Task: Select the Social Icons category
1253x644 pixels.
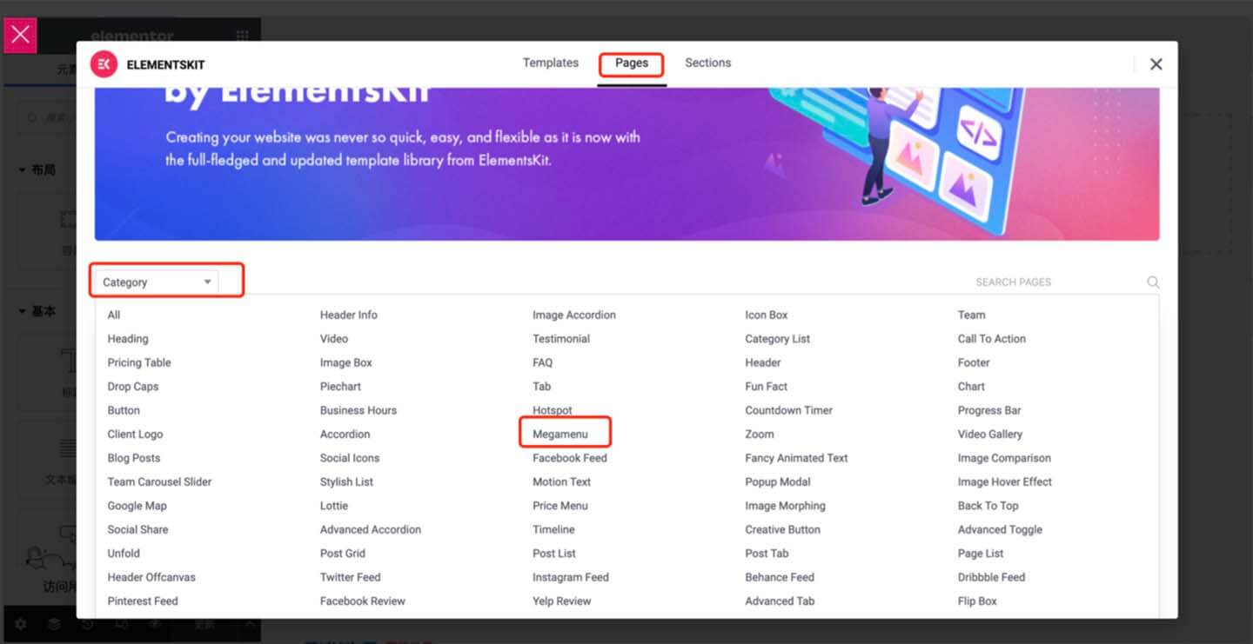Action: click(x=350, y=458)
